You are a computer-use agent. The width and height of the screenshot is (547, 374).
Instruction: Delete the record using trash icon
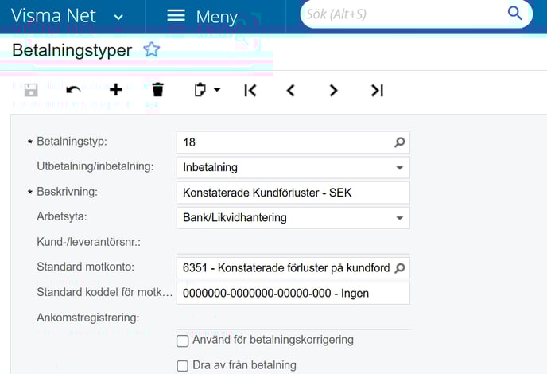[157, 90]
